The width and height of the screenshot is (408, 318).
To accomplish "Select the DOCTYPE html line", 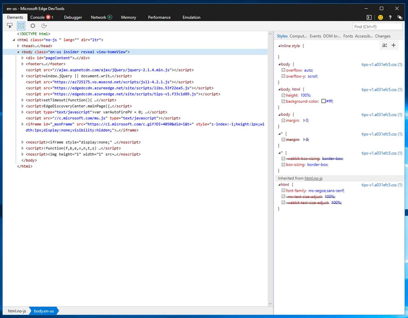I will click(x=34, y=34).
